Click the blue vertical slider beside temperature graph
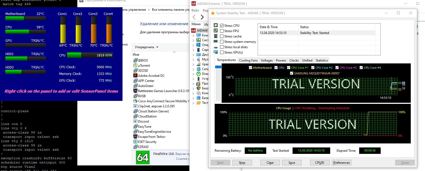This screenshot has width=425, height=171. click(218, 67)
